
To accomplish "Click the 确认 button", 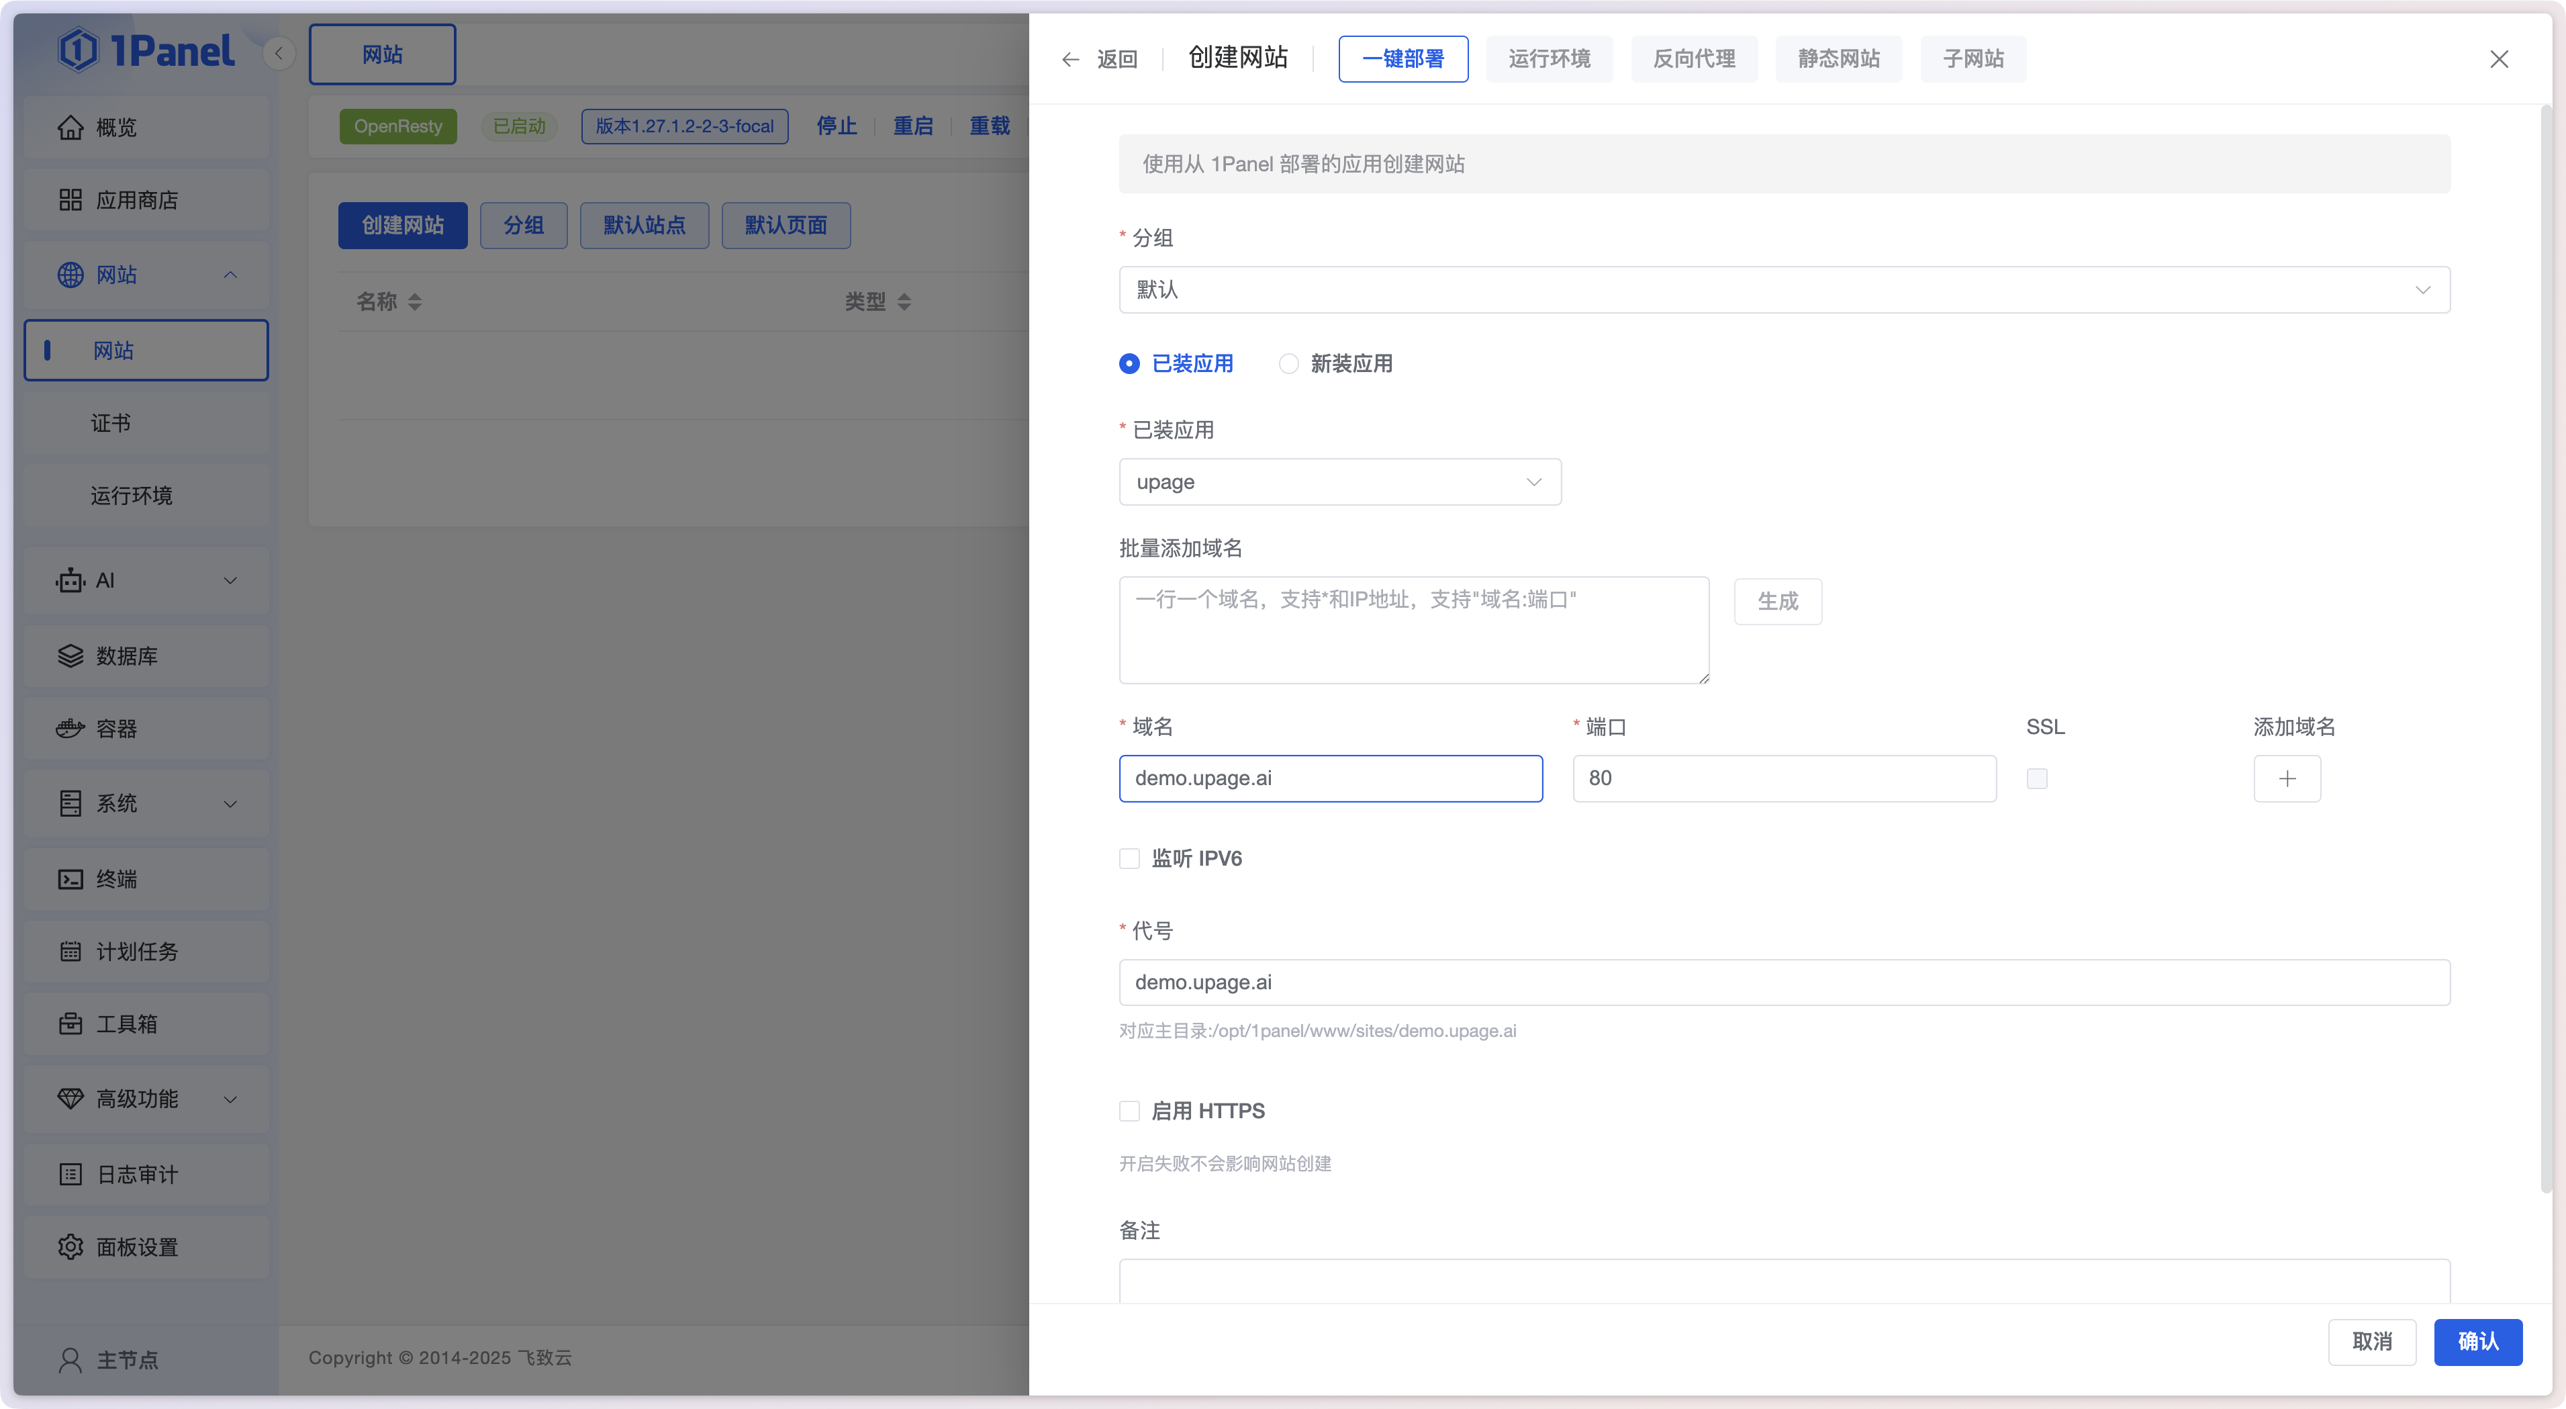I will (2477, 1341).
